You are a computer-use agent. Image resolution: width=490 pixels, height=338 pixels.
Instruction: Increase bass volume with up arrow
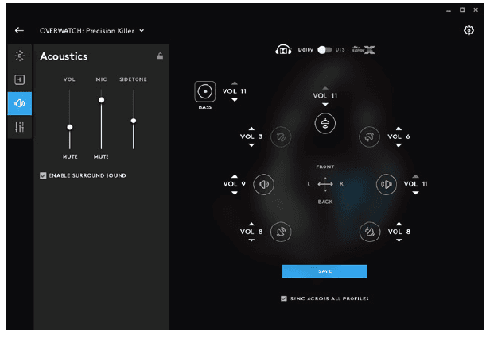coord(235,83)
